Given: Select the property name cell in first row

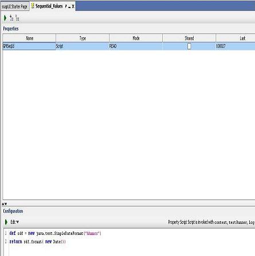Looking at the screenshot, I should (x=29, y=46).
